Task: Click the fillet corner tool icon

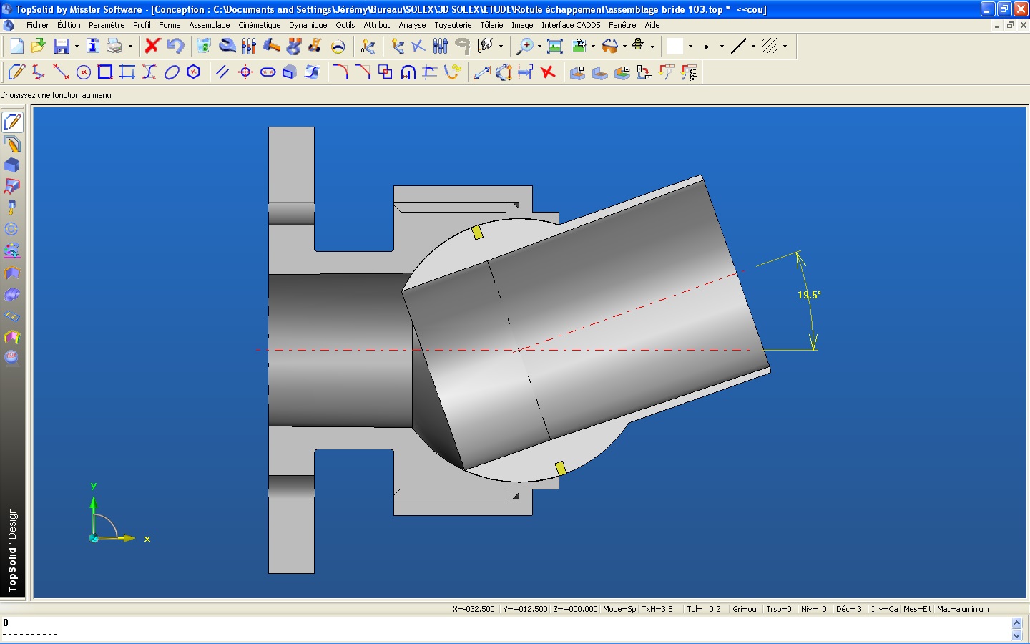Action: coord(340,72)
